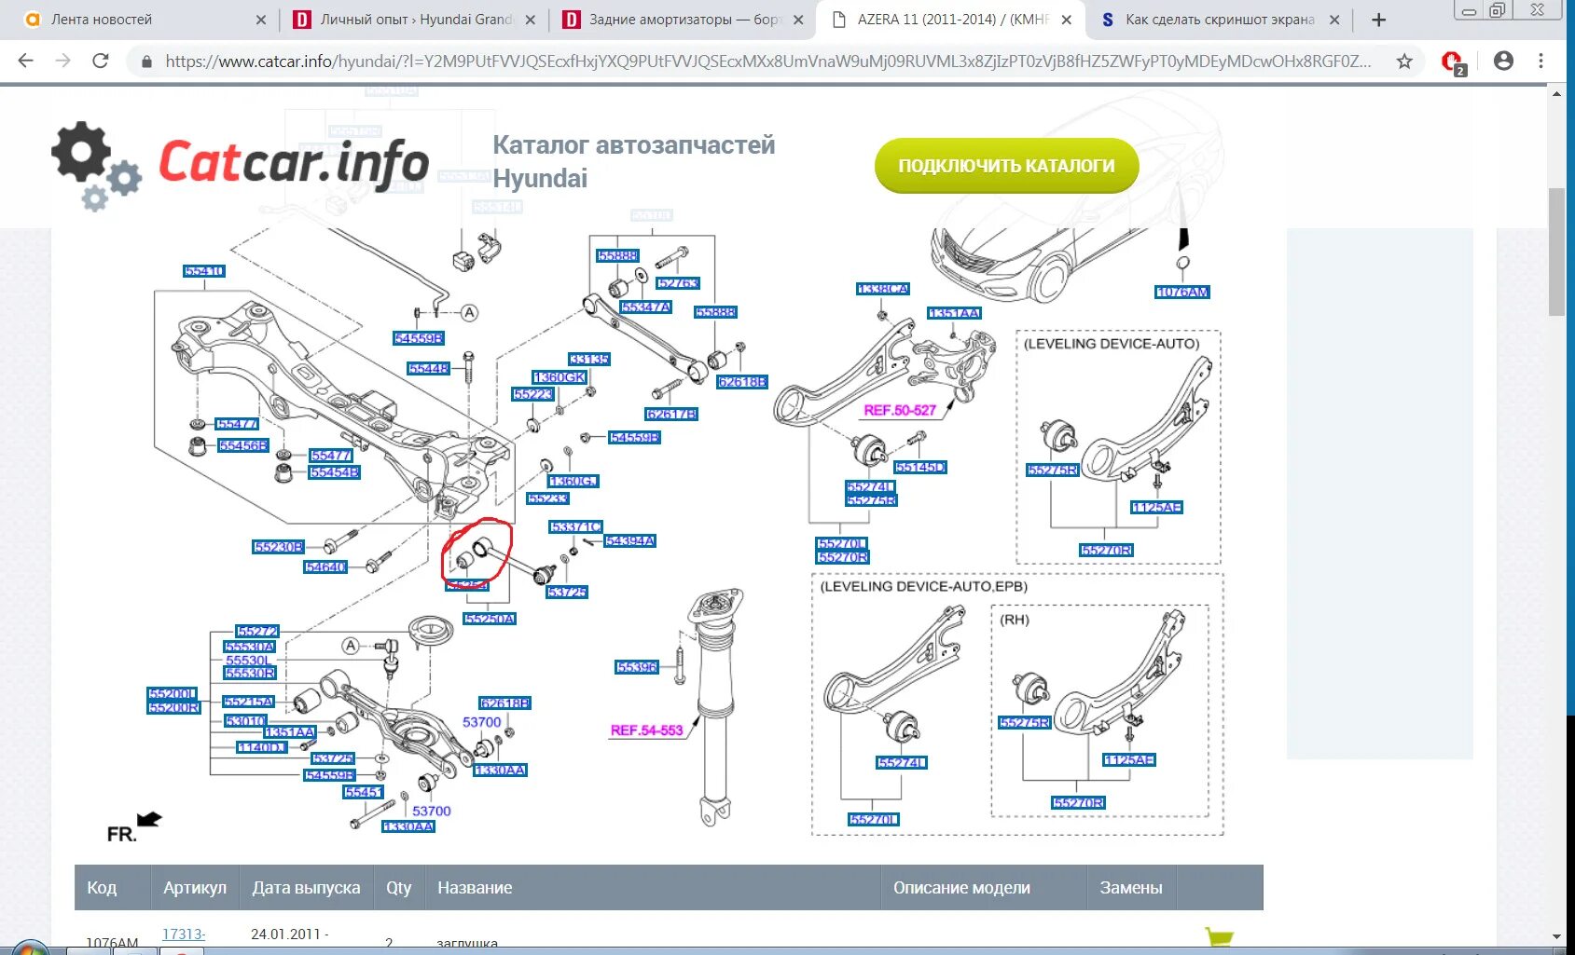This screenshot has width=1575, height=955.
Task: Open a new browser tab
Action: point(1379,20)
